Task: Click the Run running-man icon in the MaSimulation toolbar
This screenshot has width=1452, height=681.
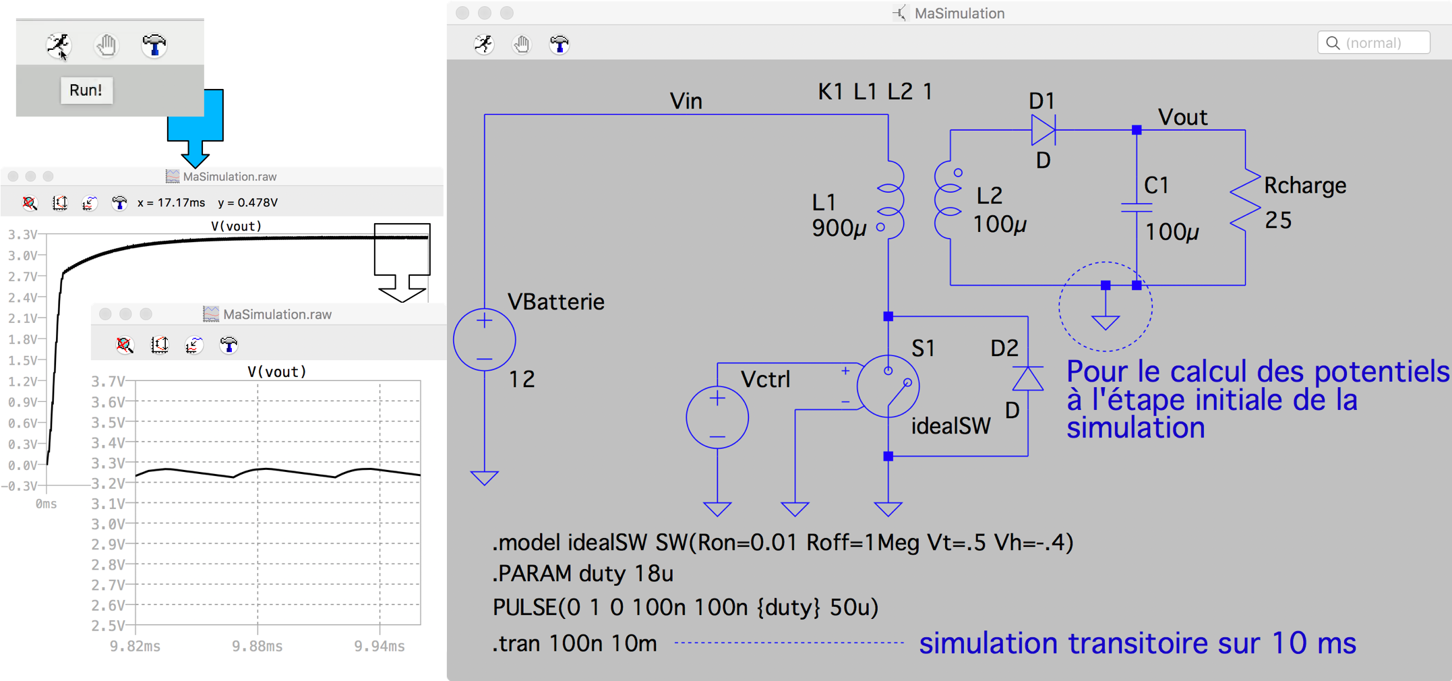Action: (x=484, y=45)
